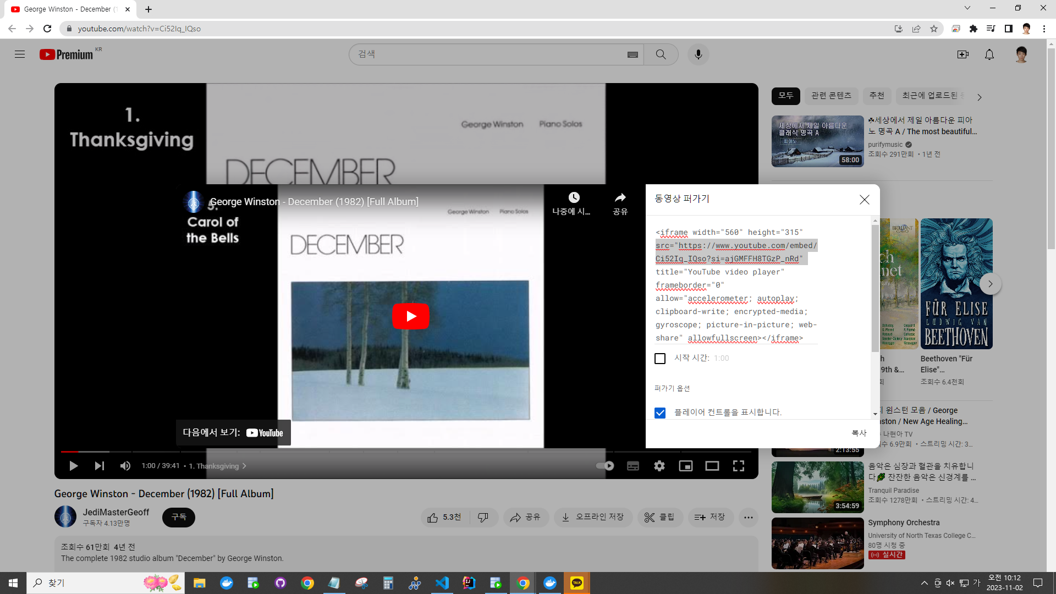Viewport: 1056px width, 594px height.
Task: Expand the 1. Thanksgiving chapter chevron
Action: click(x=244, y=466)
